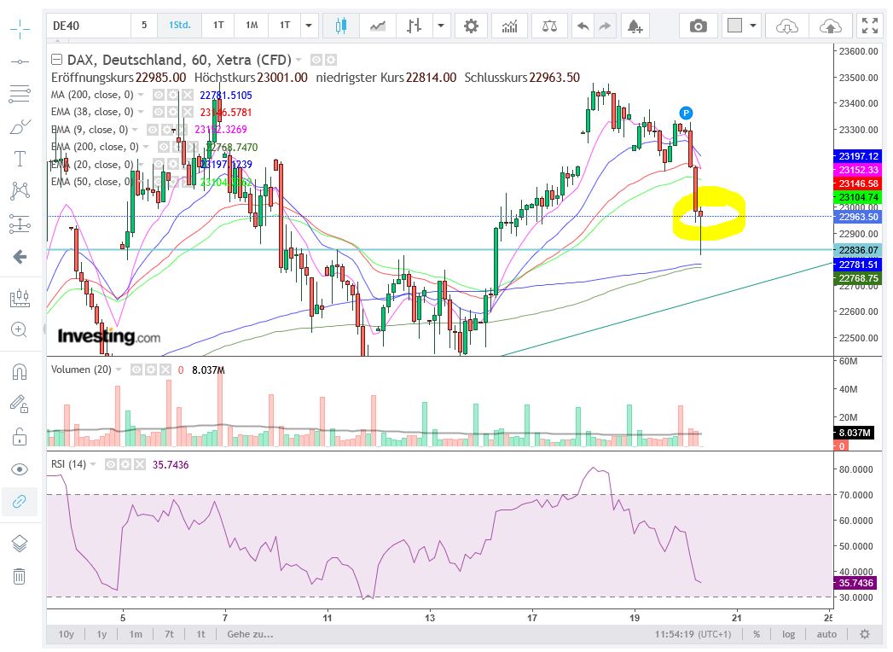Switch to the 1Std. timeframe tab
This screenshot has width=893, height=652.
tap(179, 26)
